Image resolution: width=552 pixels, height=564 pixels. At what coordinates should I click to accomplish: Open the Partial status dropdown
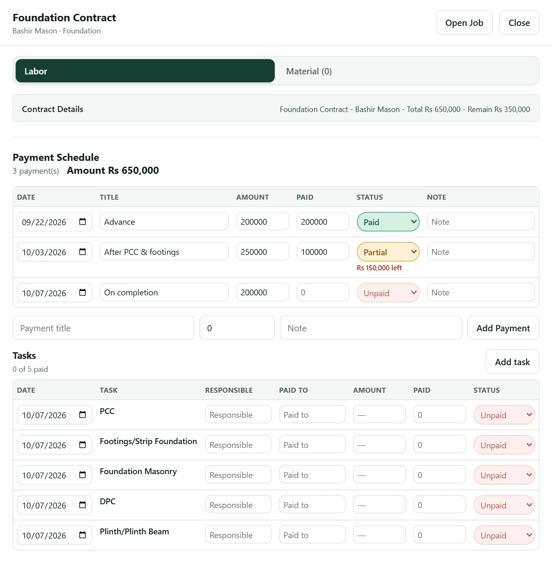tap(388, 252)
